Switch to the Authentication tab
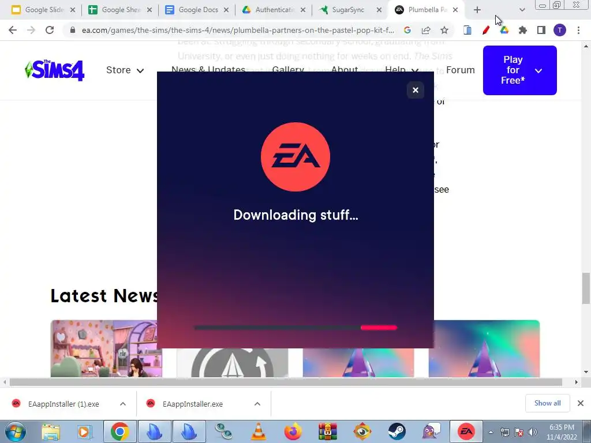The width and height of the screenshot is (591, 443). click(x=274, y=10)
